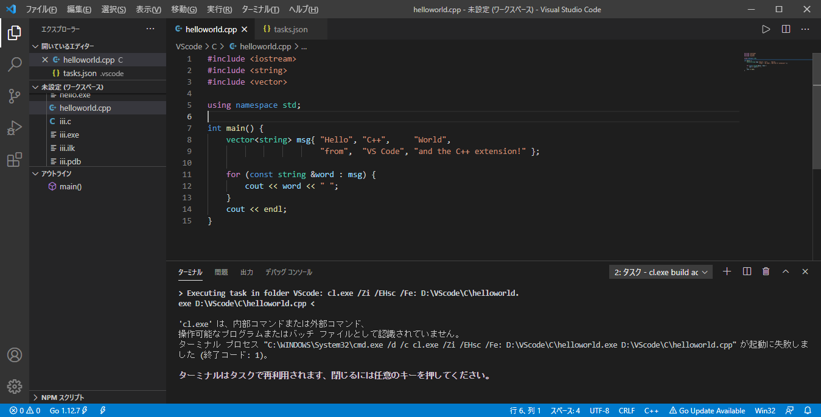Open the Accounts icon in the activity bar
Screen dimensions: 821x417
pos(14,355)
